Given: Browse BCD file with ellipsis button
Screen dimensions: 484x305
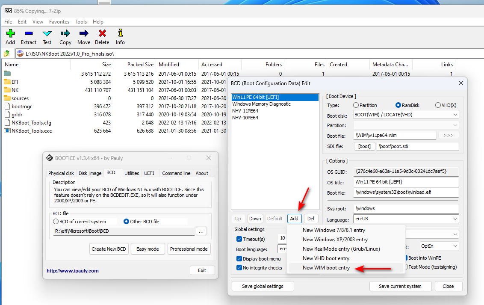Looking at the screenshot, I should 201,231.
